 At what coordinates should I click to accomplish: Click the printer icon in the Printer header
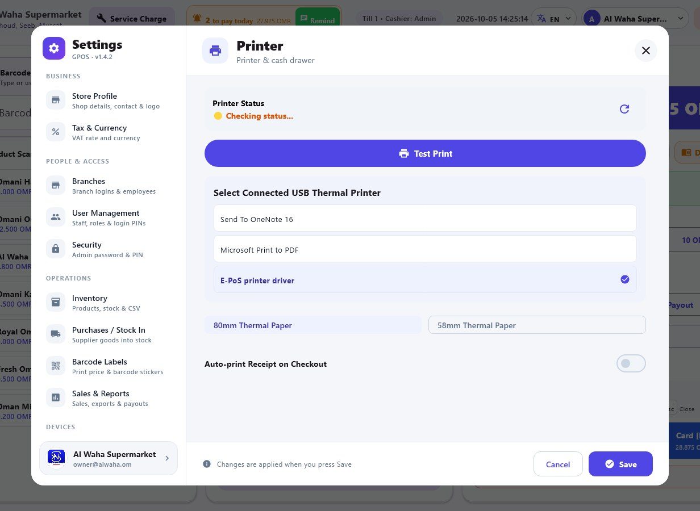pyautogui.click(x=215, y=51)
